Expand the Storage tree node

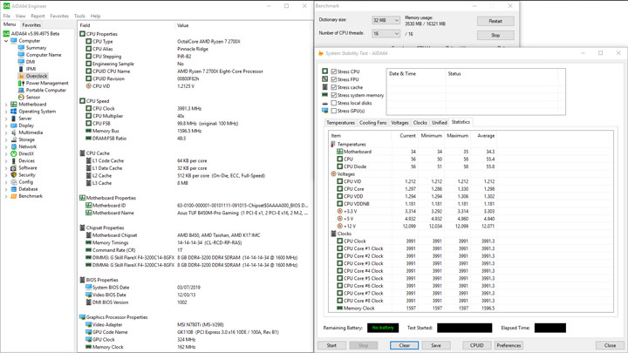6,139
